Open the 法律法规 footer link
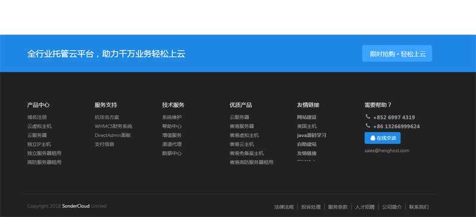 pos(284,207)
